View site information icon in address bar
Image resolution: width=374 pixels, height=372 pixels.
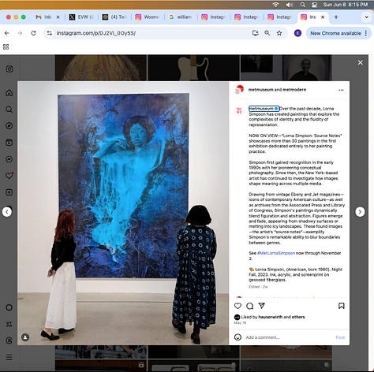click(50, 33)
